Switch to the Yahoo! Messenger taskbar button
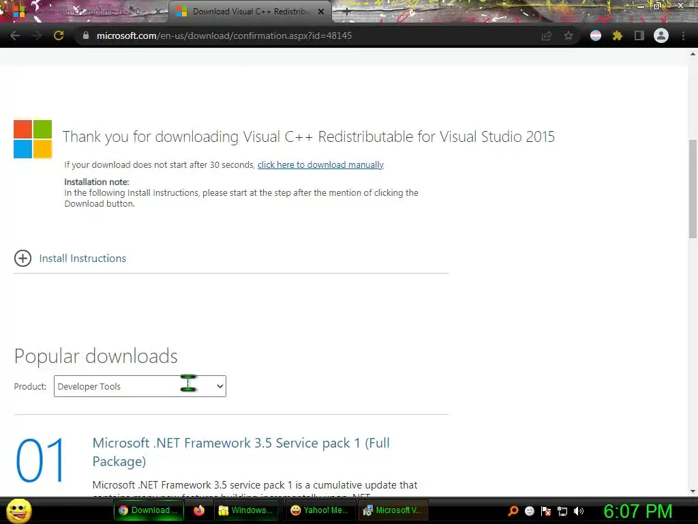This screenshot has width=698, height=524. tap(320, 510)
